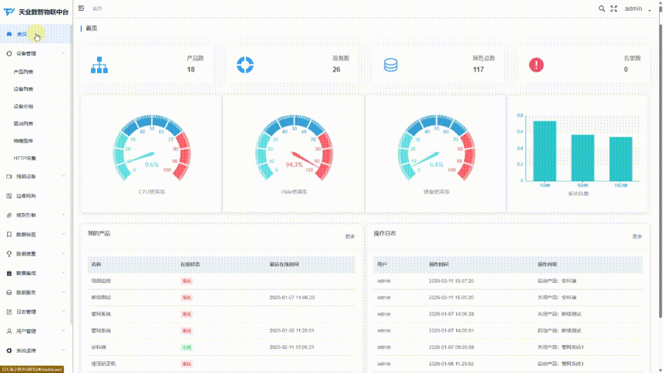
Task: Click the page vertical scrollbar
Action: pyautogui.click(x=660, y=169)
